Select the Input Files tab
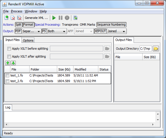The width and height of the screenshot is (166, 138). pos(13,40)
